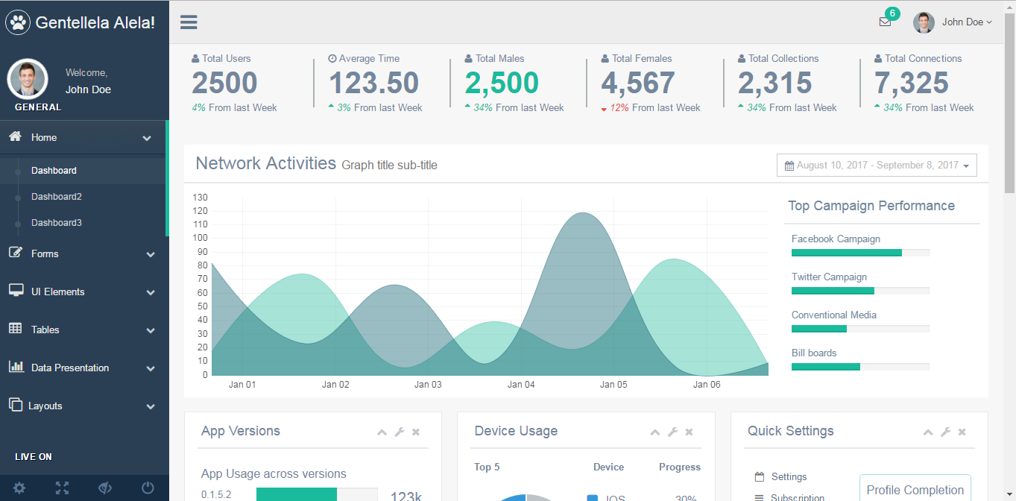Open the John Doe user dropdown
This screenshot has height=501, width=1016.
tap(953, 22)
